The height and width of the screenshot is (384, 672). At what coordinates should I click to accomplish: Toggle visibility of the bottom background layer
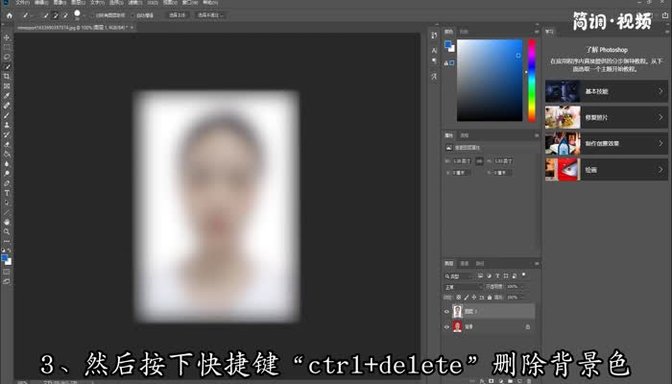point(447,326)
